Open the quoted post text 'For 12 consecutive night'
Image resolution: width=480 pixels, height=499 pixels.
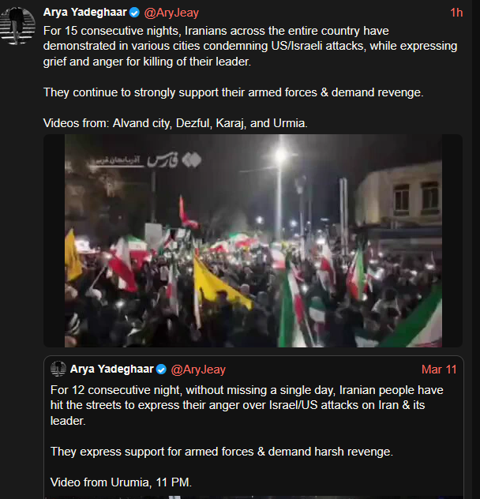coord(246,405)
